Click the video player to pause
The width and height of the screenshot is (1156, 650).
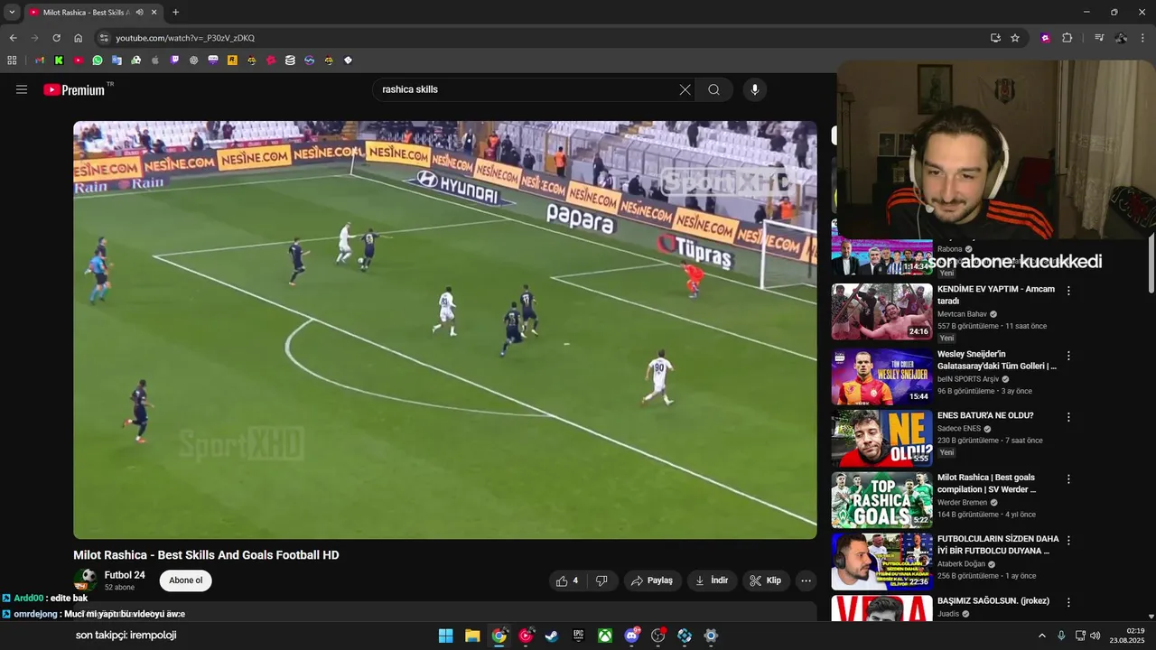[445, 330]
